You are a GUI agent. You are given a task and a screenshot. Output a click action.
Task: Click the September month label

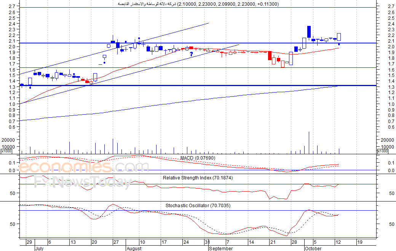point(221,248)
